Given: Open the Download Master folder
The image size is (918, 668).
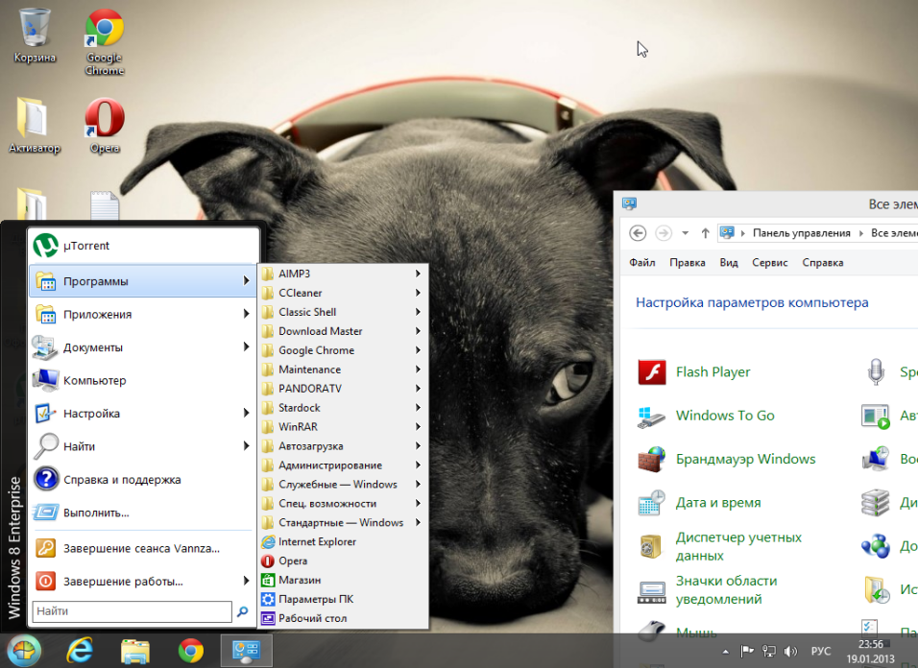Looking at the screenshot, I should (x=343, y=331).
